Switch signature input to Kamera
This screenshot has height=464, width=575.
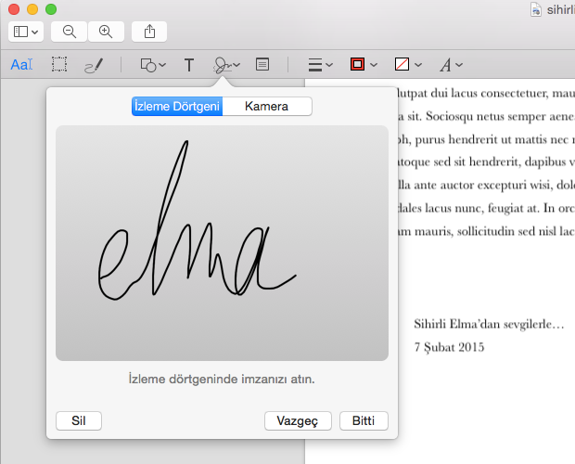coord(266,107)
